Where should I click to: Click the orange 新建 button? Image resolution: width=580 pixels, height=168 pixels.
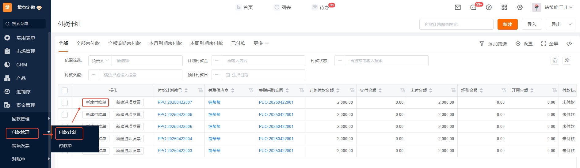pos(508,24)
